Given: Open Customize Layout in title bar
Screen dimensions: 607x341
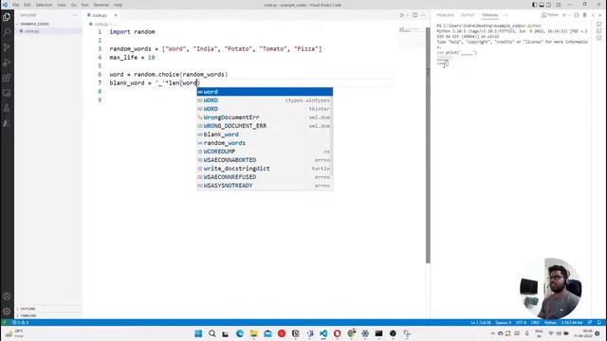Looking at the screenshot, I should tap(559, 5).
